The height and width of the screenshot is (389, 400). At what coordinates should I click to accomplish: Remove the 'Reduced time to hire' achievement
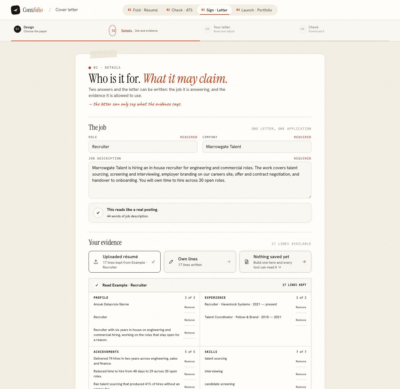pos(189,374)
